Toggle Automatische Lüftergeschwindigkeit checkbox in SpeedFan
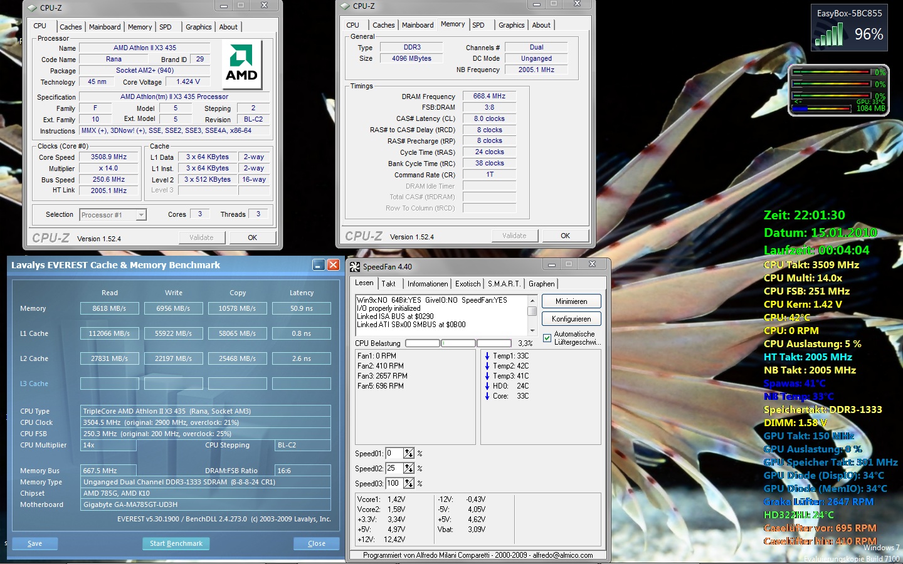 547,338
